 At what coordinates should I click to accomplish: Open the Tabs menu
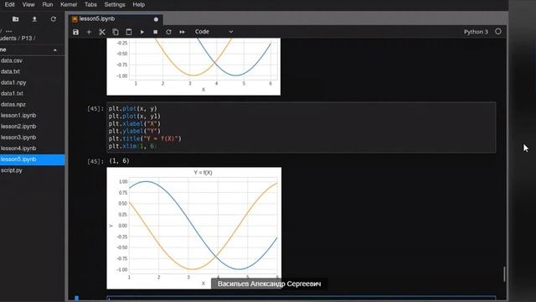coord(90,4)
